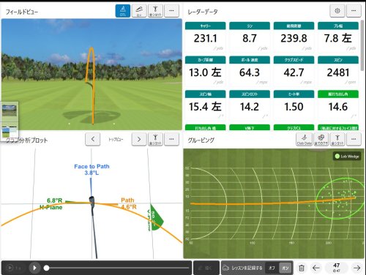Click the Grouping panel title
The image size is (366, 275).
point(201,140)
